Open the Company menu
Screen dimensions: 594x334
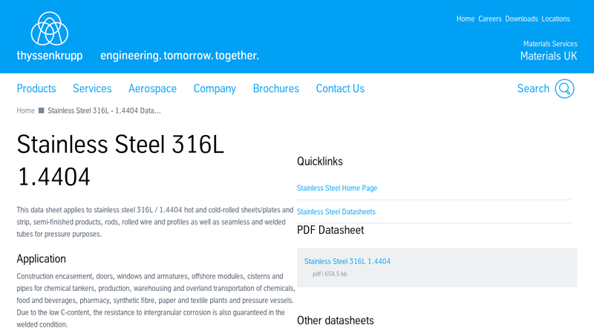[215, 89]
